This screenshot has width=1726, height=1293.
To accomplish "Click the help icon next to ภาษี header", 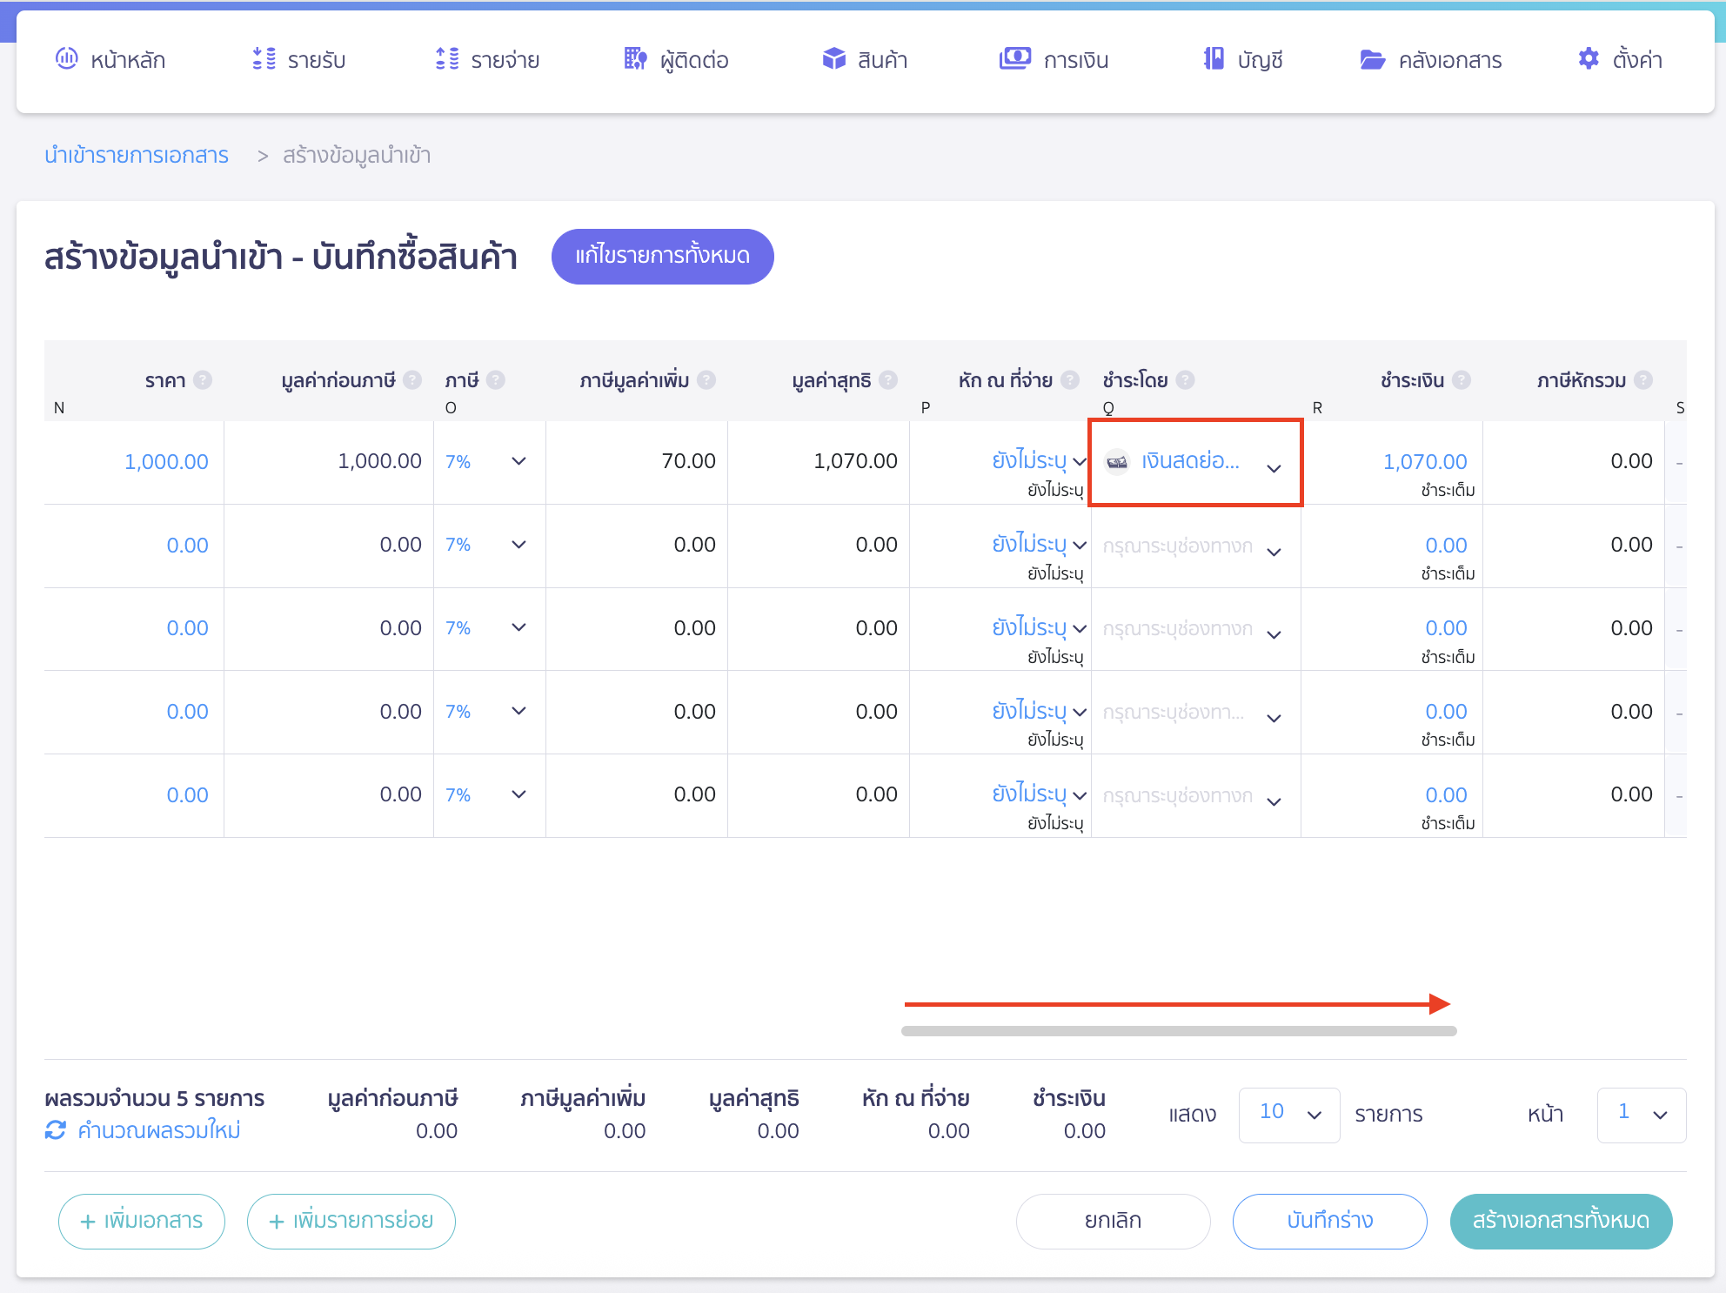I will [x=496, y=379].
